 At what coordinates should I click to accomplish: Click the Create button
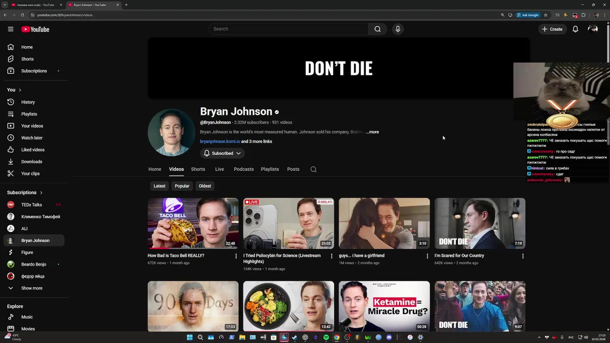tap(552, 29)
